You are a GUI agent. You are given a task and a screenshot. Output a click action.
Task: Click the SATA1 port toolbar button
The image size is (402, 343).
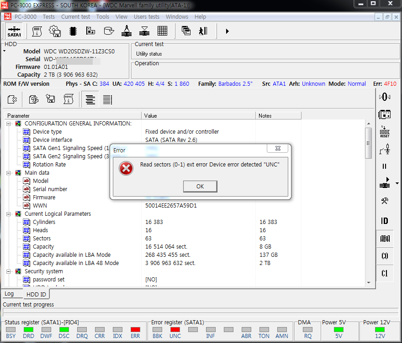[14, 31]
